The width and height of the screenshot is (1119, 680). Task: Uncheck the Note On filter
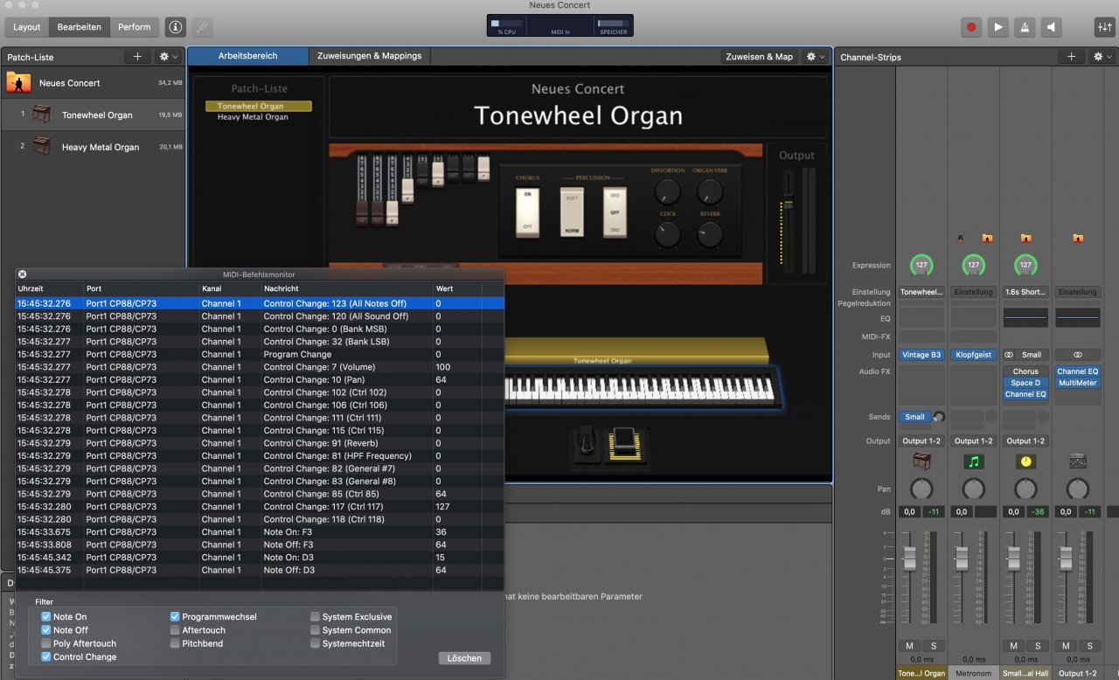(46, 617)
